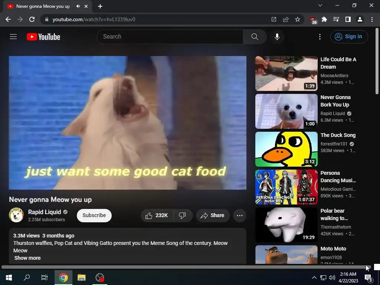View site info via lock icon
Viewport: 380px width, 285px height.
(47, 19)
